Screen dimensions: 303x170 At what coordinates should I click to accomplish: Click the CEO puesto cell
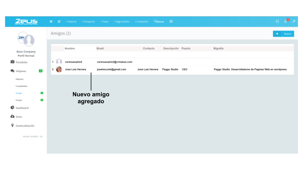[x=185, y=69]
